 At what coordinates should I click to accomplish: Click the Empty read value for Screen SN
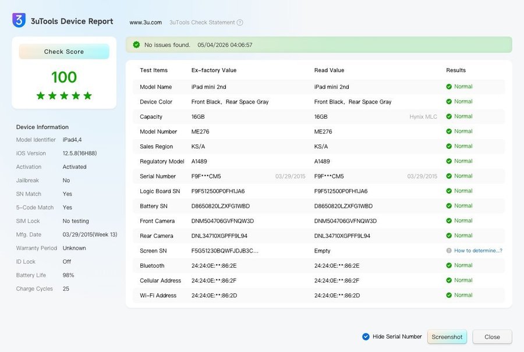coord(322,251)
